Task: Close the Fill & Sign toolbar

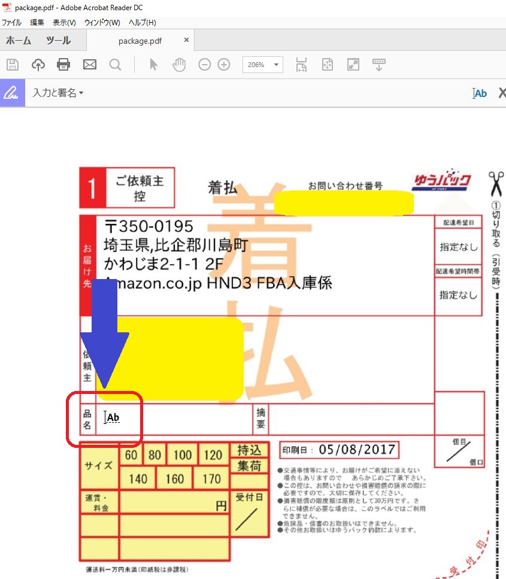Action: [502, 93]
